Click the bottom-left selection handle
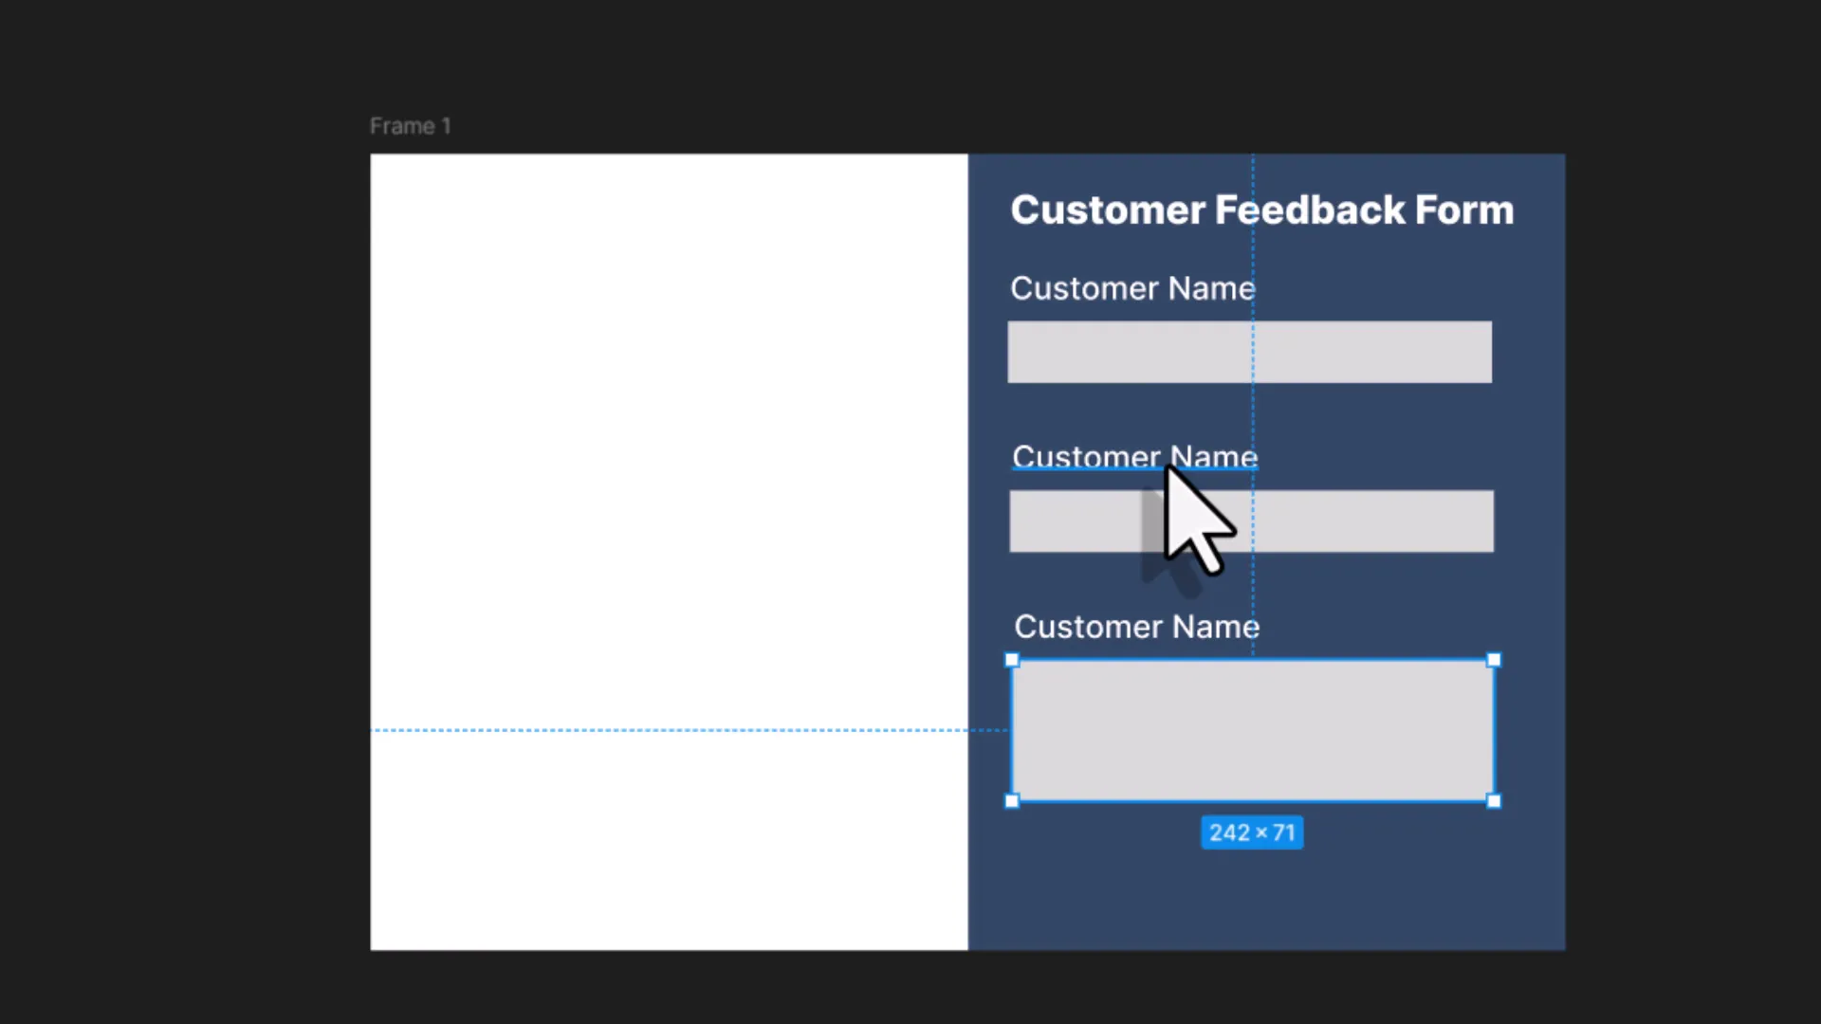 [1012, 801]
